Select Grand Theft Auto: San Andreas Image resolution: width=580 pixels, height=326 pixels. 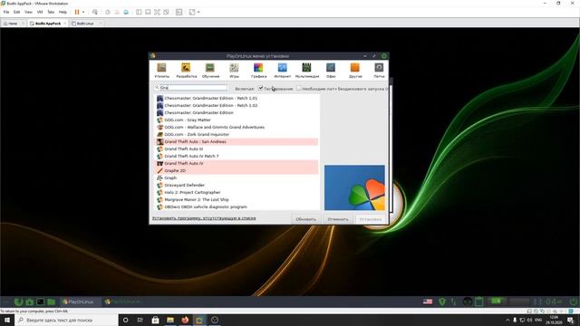click(236, 141)
